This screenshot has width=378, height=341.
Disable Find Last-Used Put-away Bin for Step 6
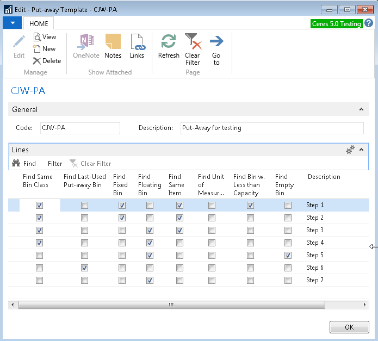(x=84, y=268)
